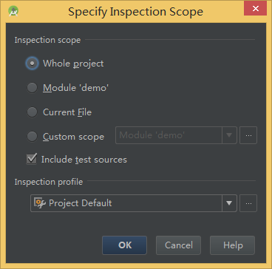
Task: Open the custom scope ellipsis browse button
Action: (x=248, y=135)
